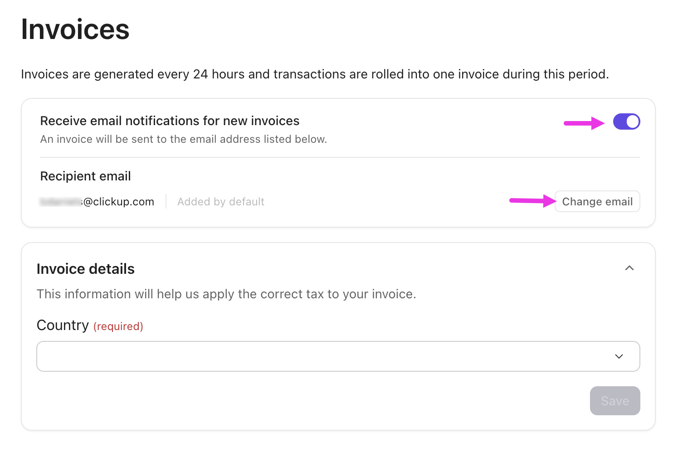Click the invoice generation description text

(x=315, y=74)
